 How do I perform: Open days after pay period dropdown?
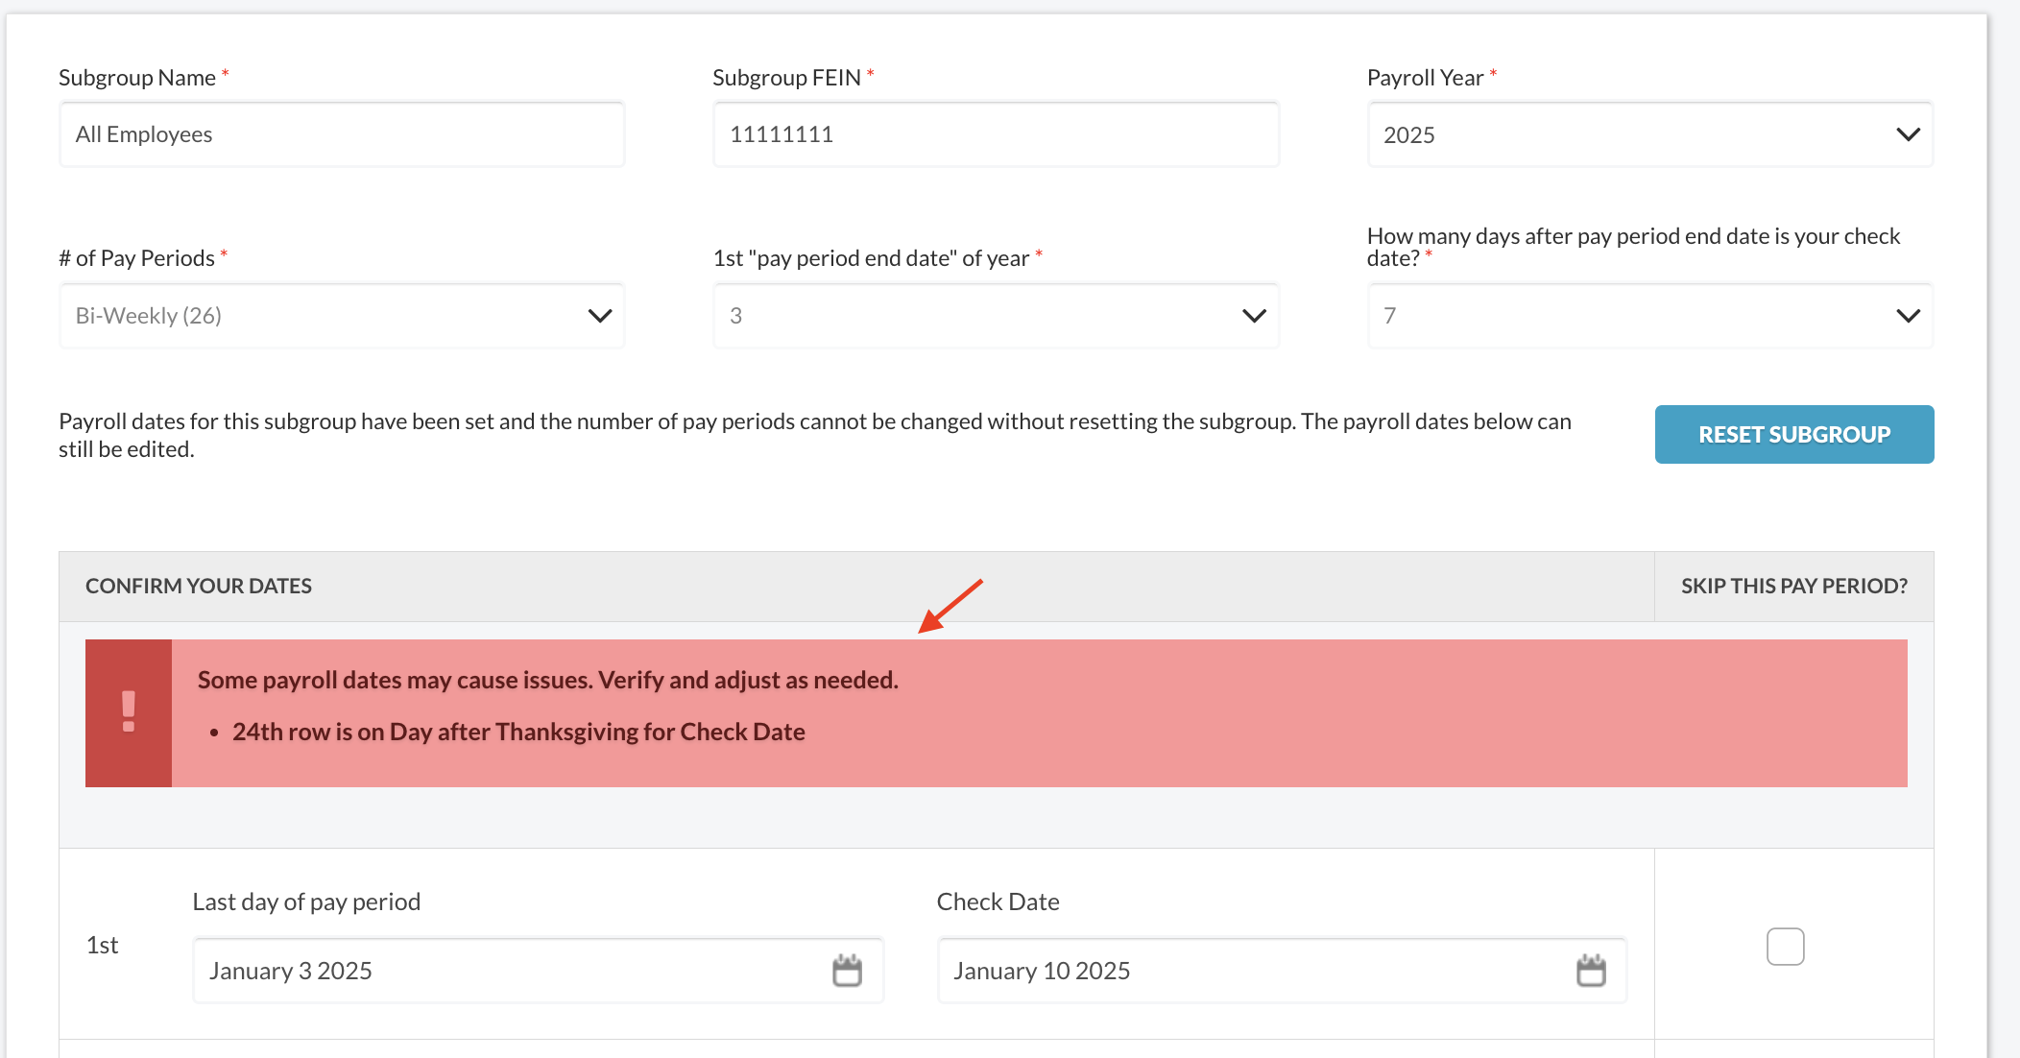1648,316
